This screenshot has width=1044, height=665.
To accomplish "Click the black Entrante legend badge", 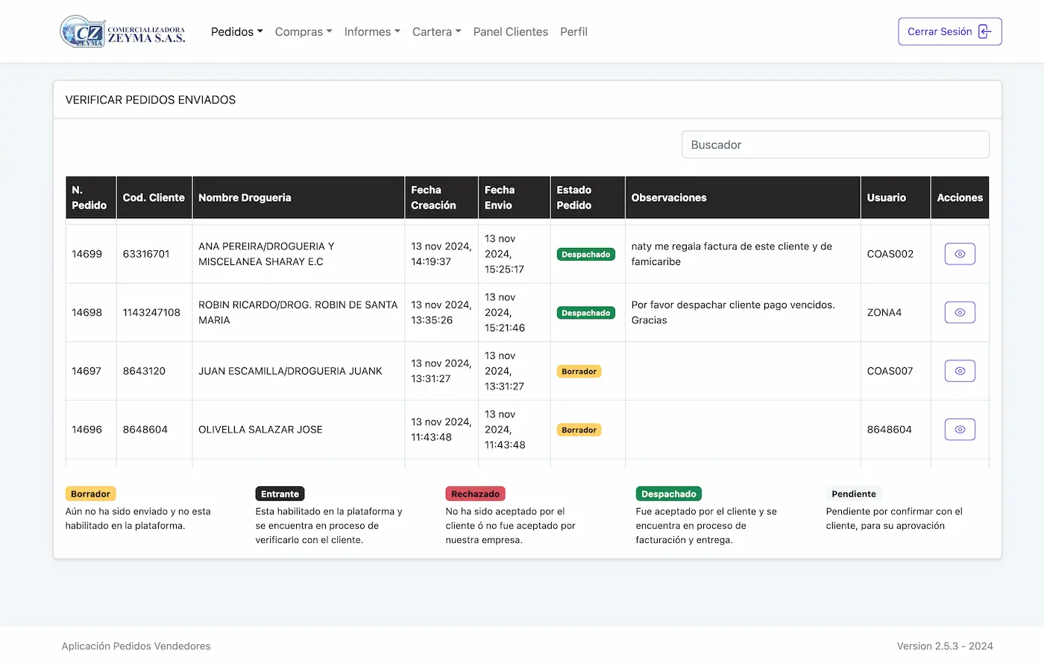I will [280, 494].
